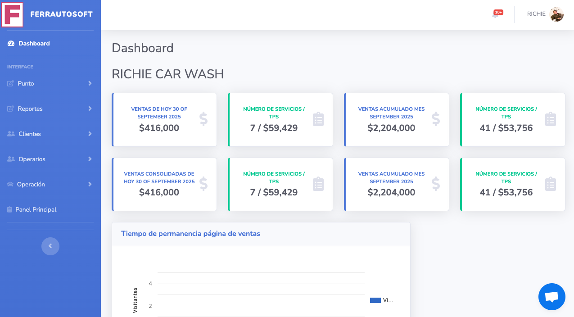Open the notifications bell with 10+ badge
Screen dimensions: 574x317
496,14
